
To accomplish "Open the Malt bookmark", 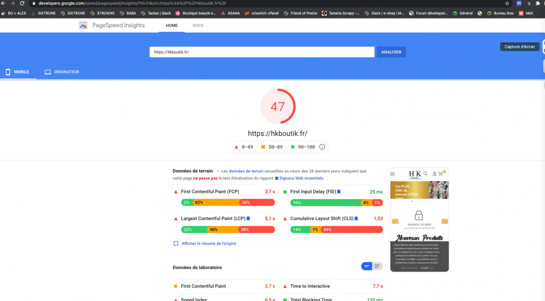I will point(526,13).
